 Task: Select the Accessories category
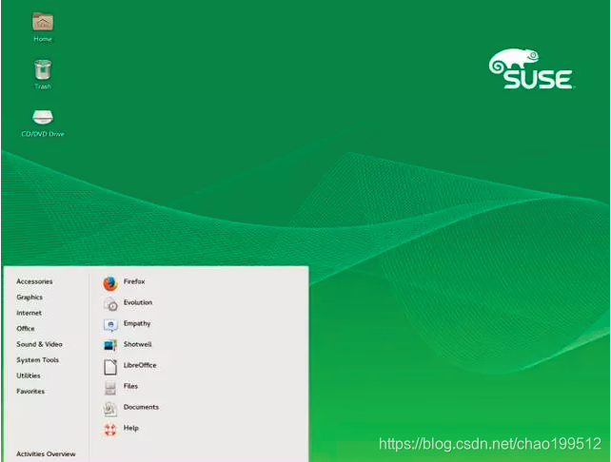pyautogui.click(x=34, y=281)
